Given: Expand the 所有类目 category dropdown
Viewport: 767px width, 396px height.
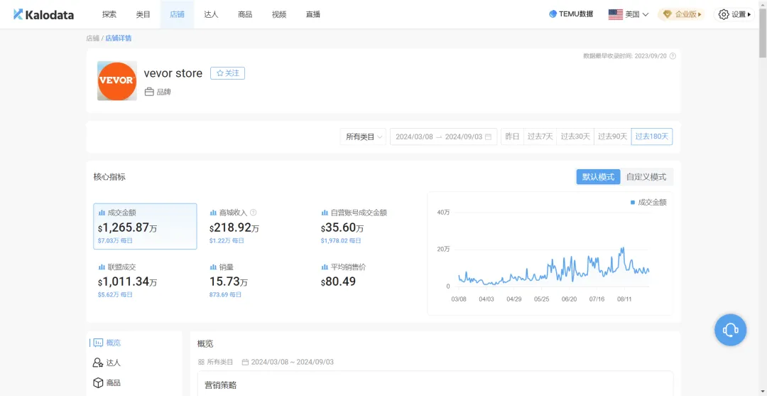Looking at the screenshot, I should 364,137.
